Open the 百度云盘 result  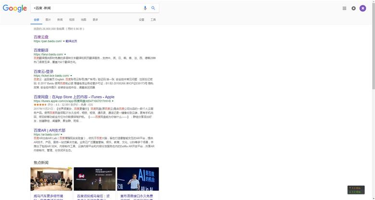[x=41, y=37]
